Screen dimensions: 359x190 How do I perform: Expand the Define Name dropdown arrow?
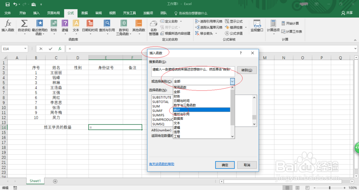point(181,21)
